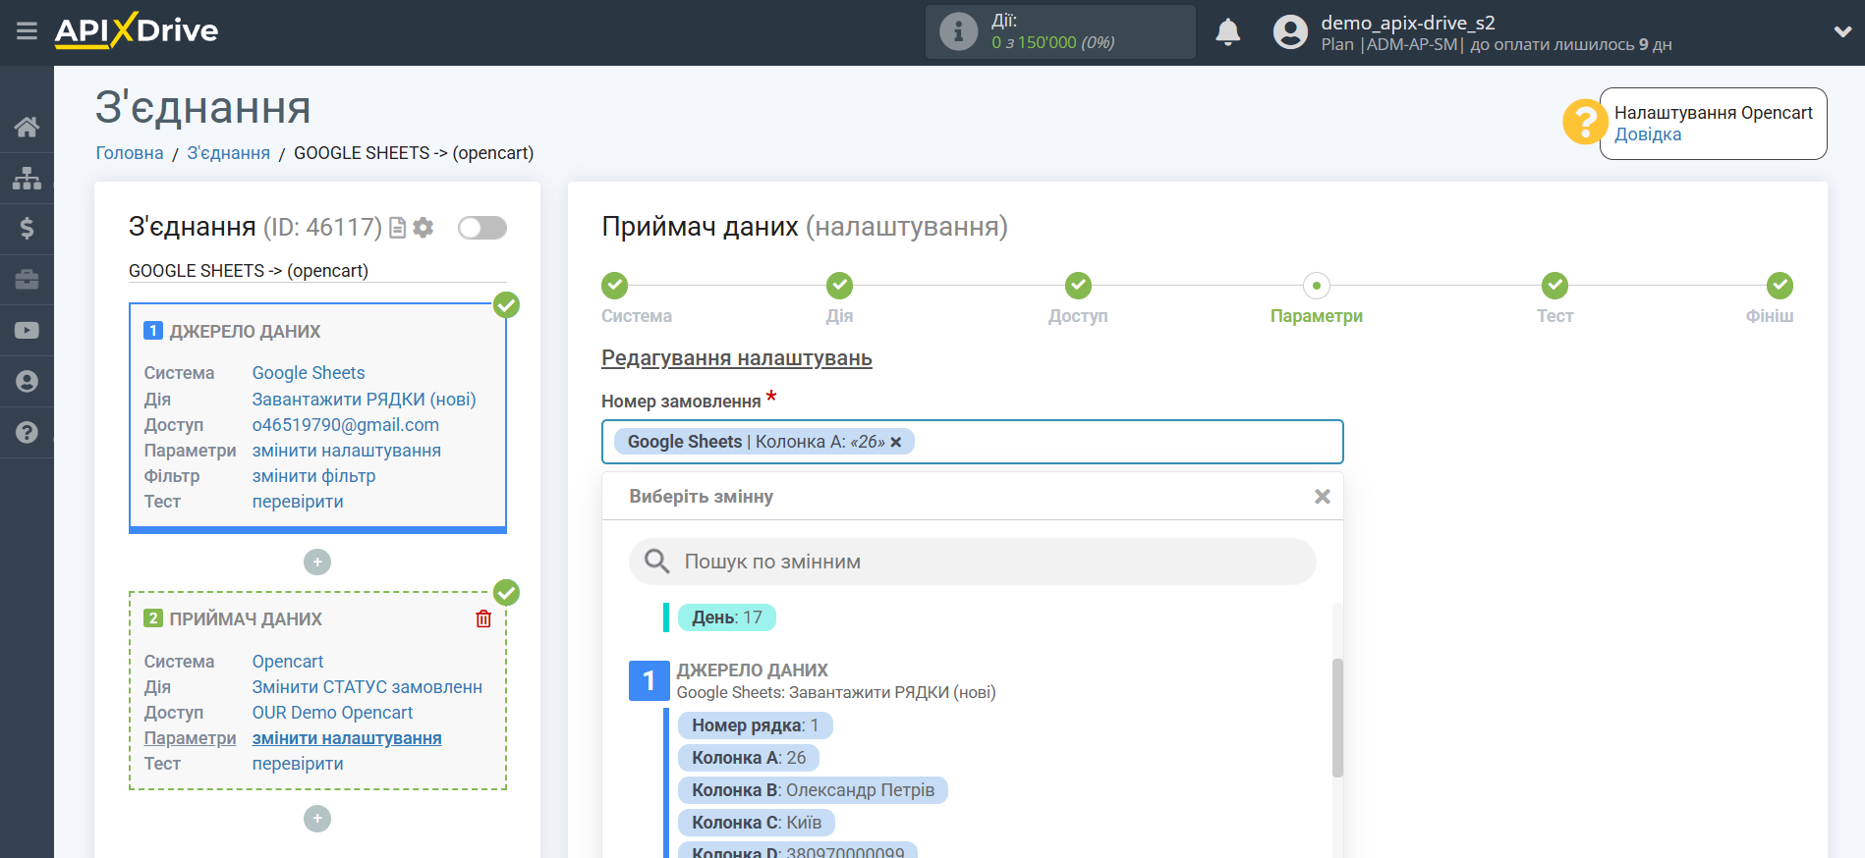Screen dimensions: 1865x858
Task: Add a step below the data source block
Action: point(317,563)
